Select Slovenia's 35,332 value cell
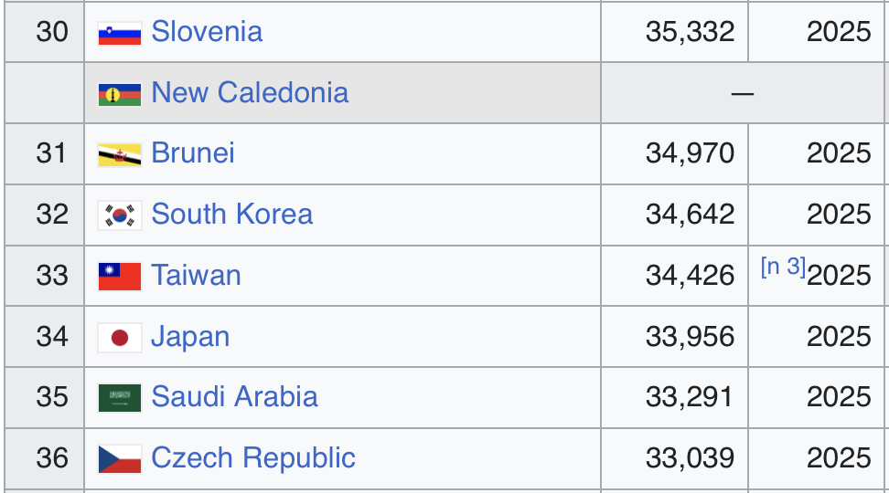The image size is (889, 493). pos(675,32)
